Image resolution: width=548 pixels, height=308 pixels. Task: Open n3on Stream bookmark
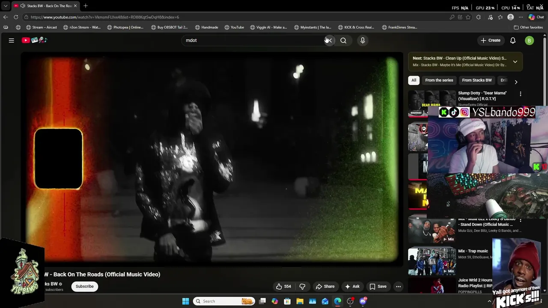82,27
